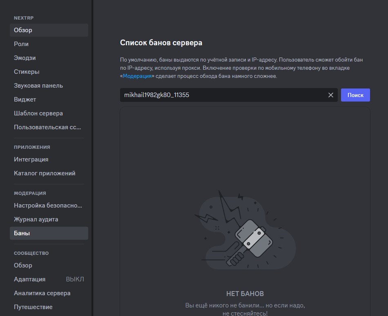Screen dimensions: 388x316
Task: Click the Поиск search button
Action: [x=355, y=95]
